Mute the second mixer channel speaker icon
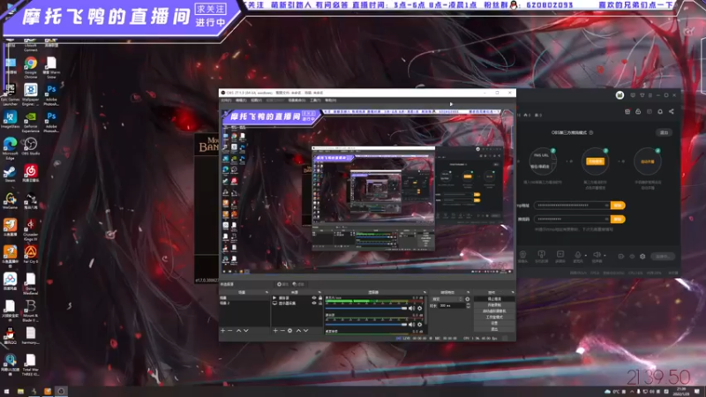The image size is (706, 397). [411, 325]
